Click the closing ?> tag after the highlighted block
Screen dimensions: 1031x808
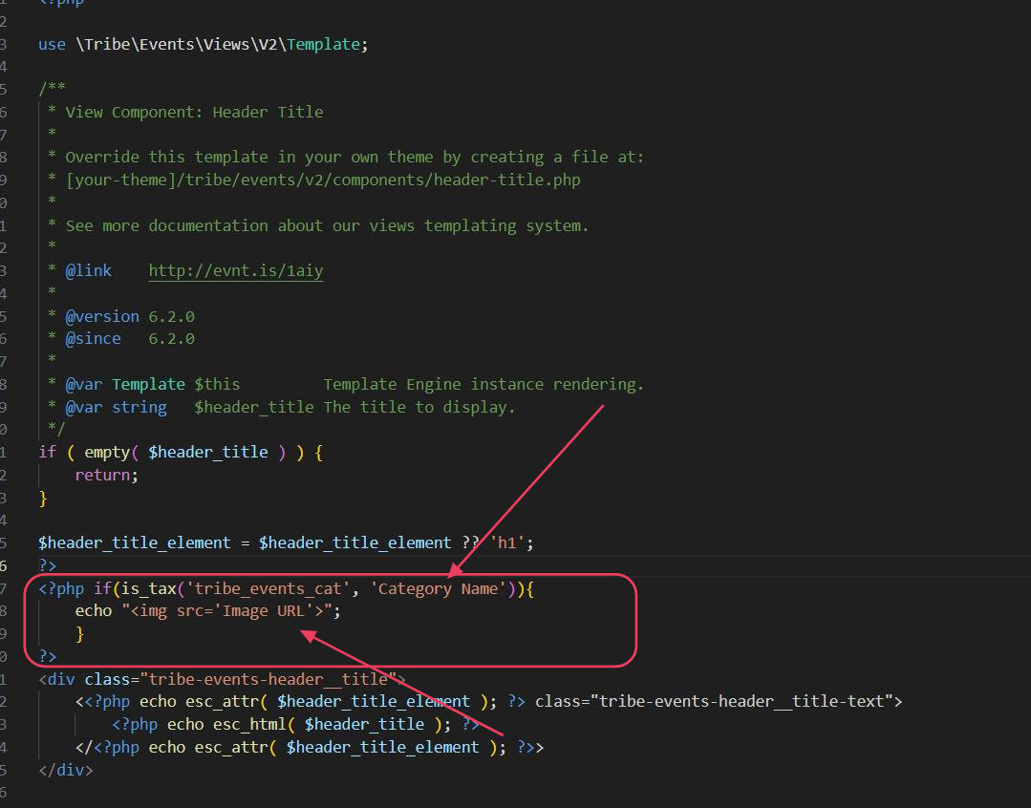[x=46, y=655]
